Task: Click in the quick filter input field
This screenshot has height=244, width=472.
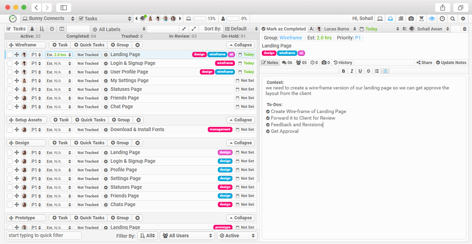Action: [x=44, y=236]
